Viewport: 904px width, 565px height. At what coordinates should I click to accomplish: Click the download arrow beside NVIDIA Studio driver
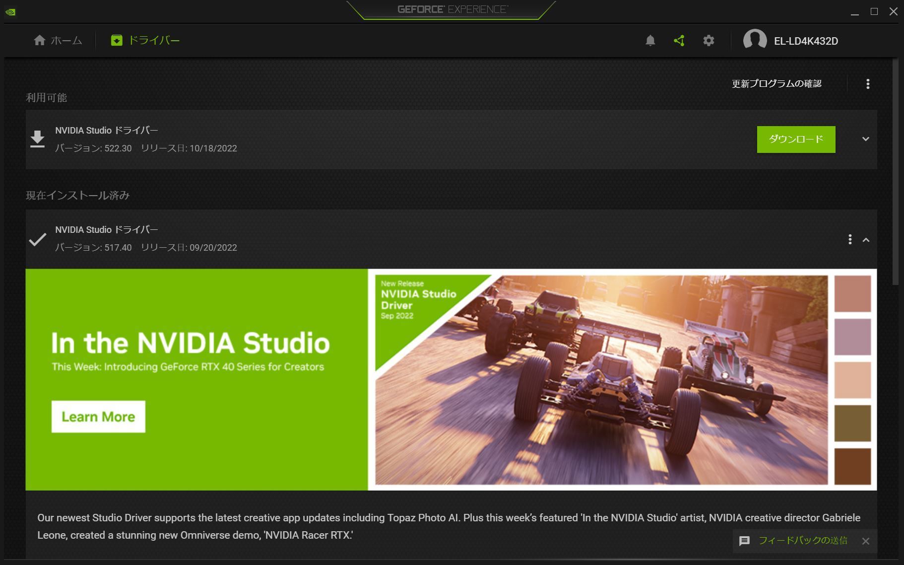tap(38, 139)
